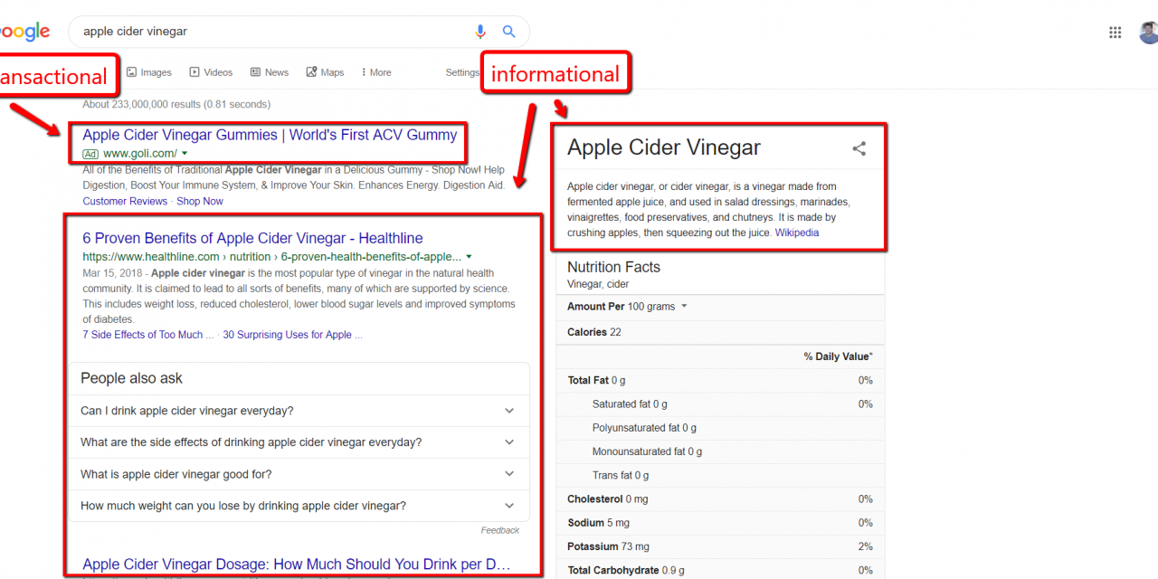
Task: Open the More options three-dot icon
Action: tap(365, 71)
